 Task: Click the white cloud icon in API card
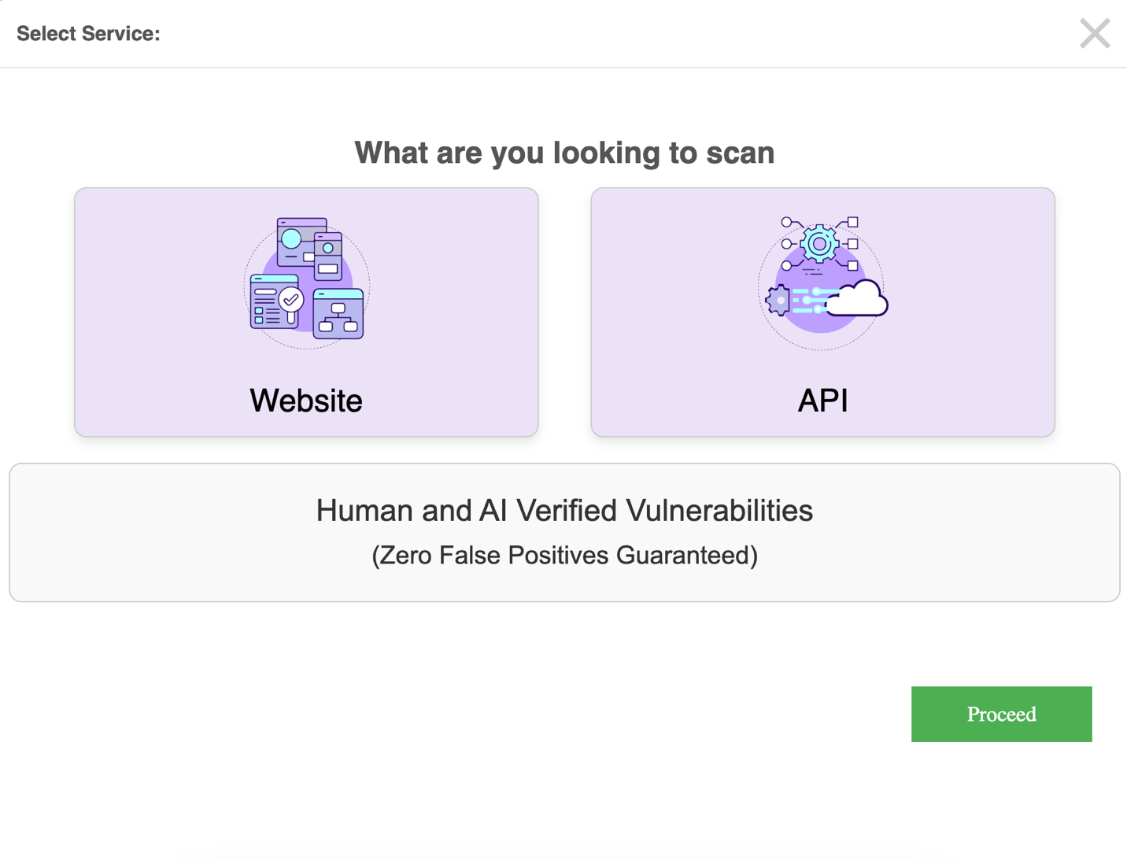[x=859, y=299]
